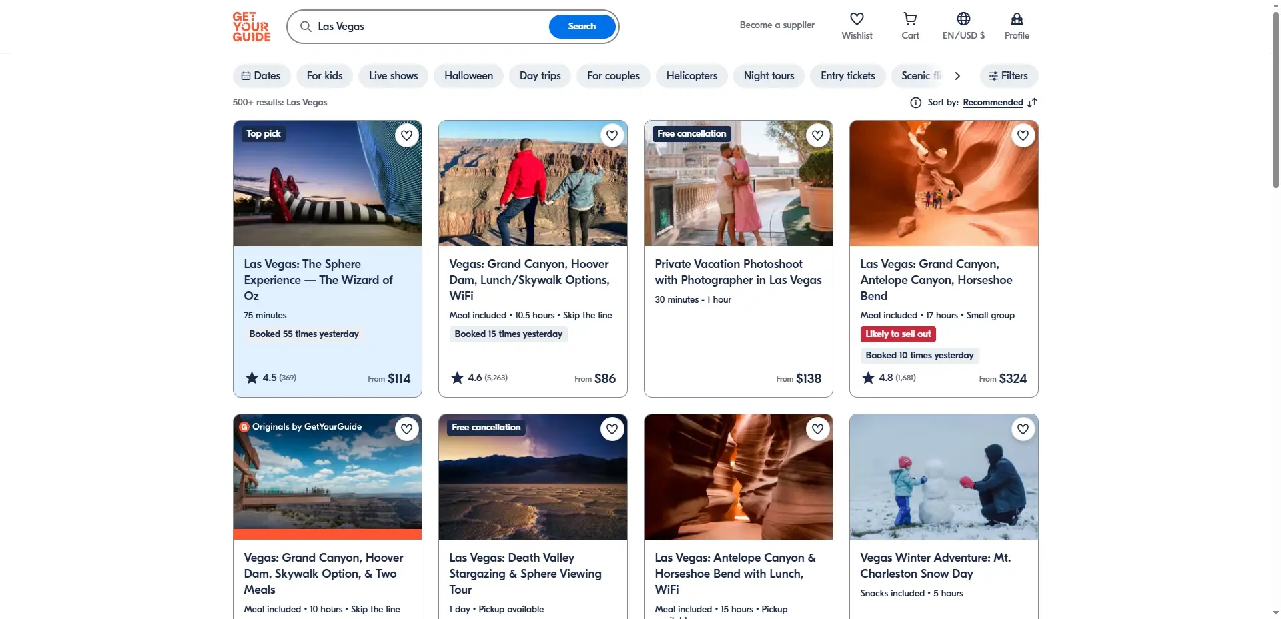This screenshot has height=619, width=1281.
Task: Select the Live shows filter chip
Action: click(x=393, y=76)
